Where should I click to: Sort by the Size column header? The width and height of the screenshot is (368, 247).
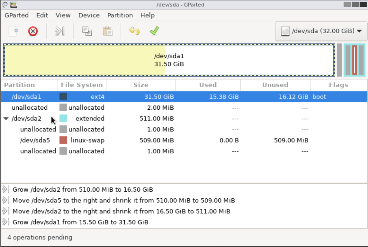click(x=141, y=85)
